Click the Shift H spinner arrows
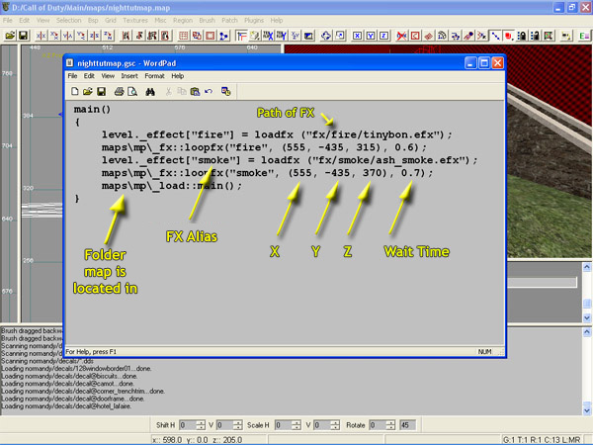 [202, 425]
